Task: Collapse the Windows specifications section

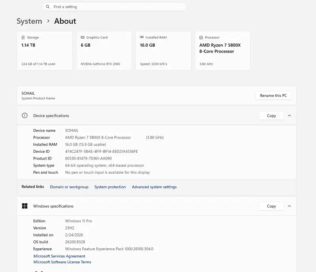Action: (290, 206)
